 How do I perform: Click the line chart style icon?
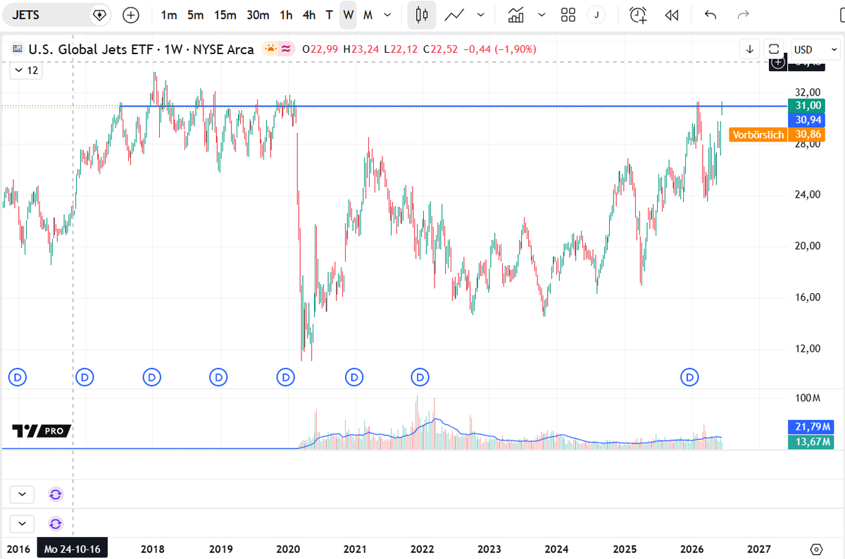pos(454,15)
